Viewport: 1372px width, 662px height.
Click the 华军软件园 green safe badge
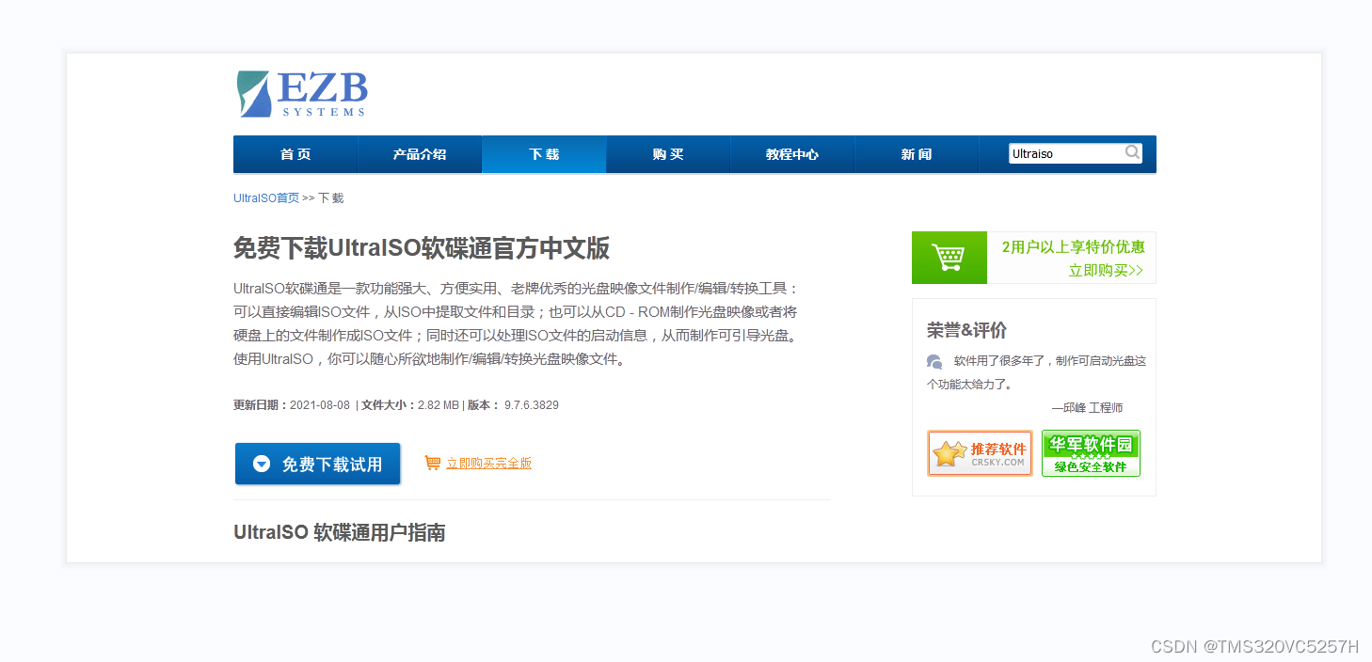coord(1091,453)
